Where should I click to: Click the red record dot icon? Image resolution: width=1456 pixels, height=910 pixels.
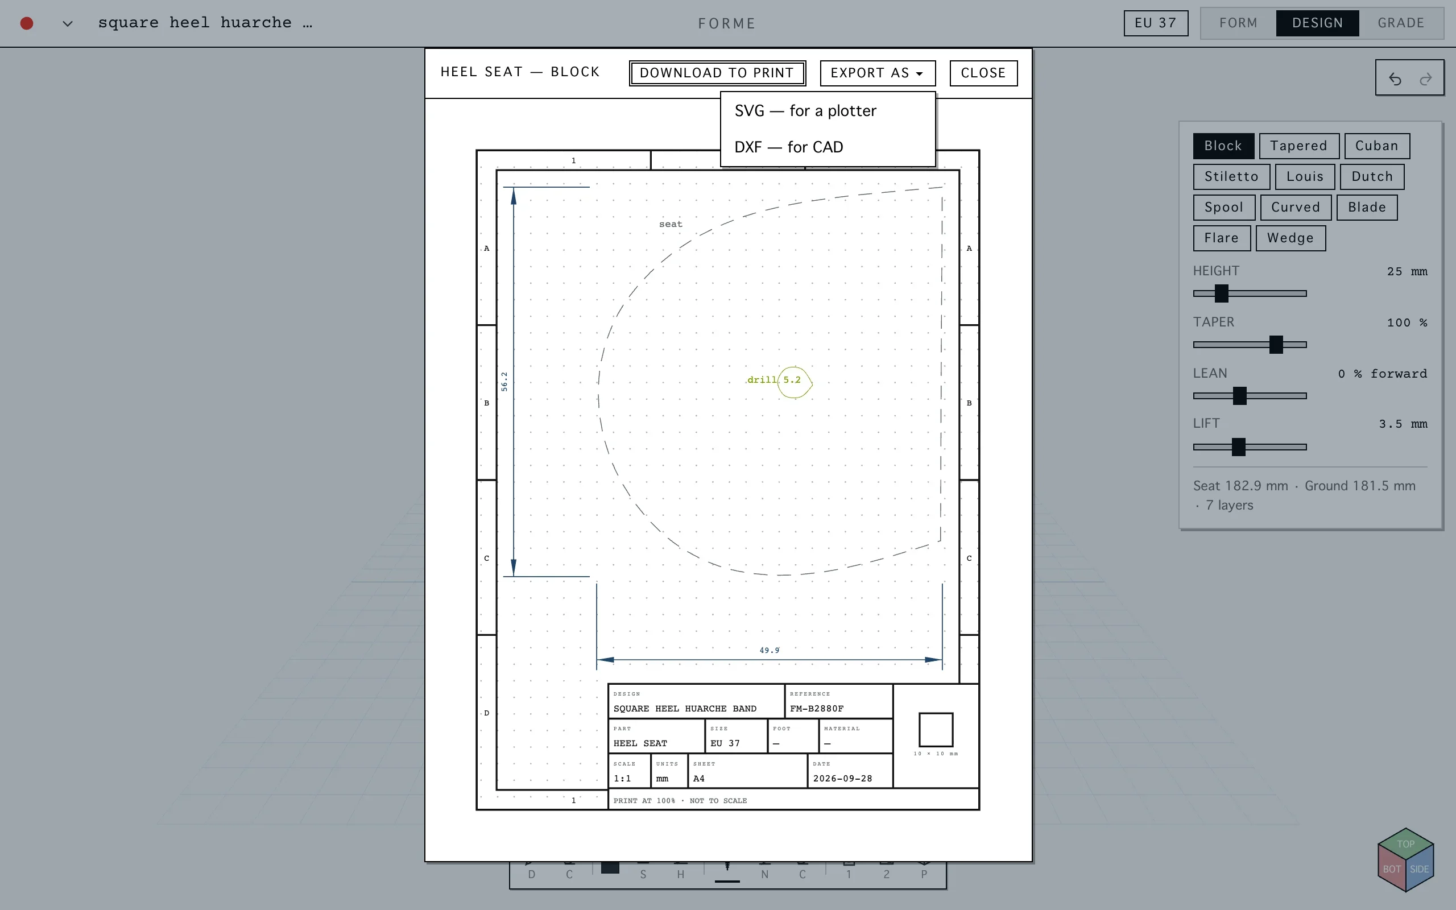tap(27, 23)
